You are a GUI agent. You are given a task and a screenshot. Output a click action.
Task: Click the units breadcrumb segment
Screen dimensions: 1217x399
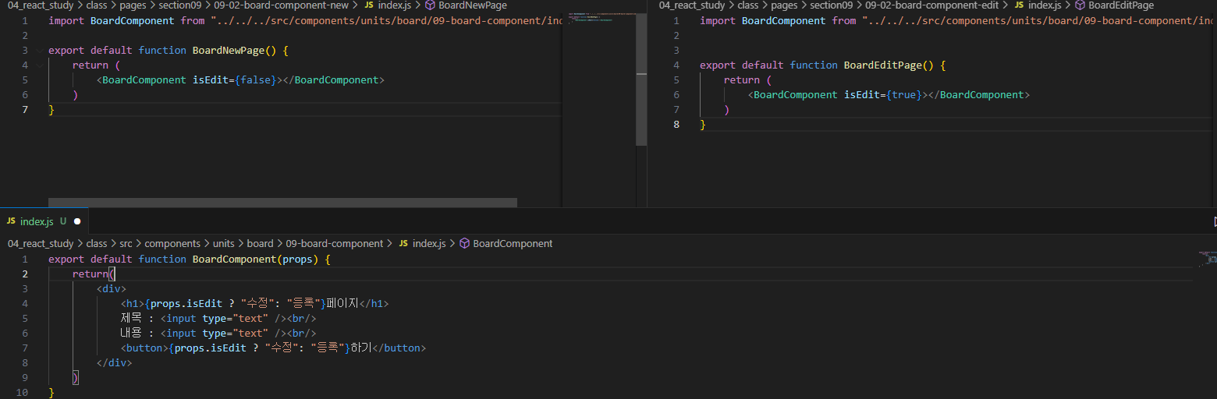tap(224, 244)
